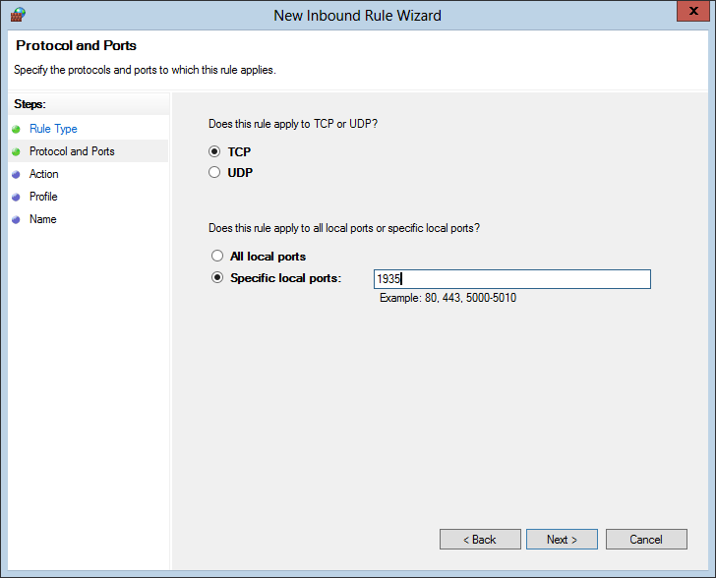
Task: Click the 'all local ports or specific local ports?' question
Action: (x=344, y=228)
